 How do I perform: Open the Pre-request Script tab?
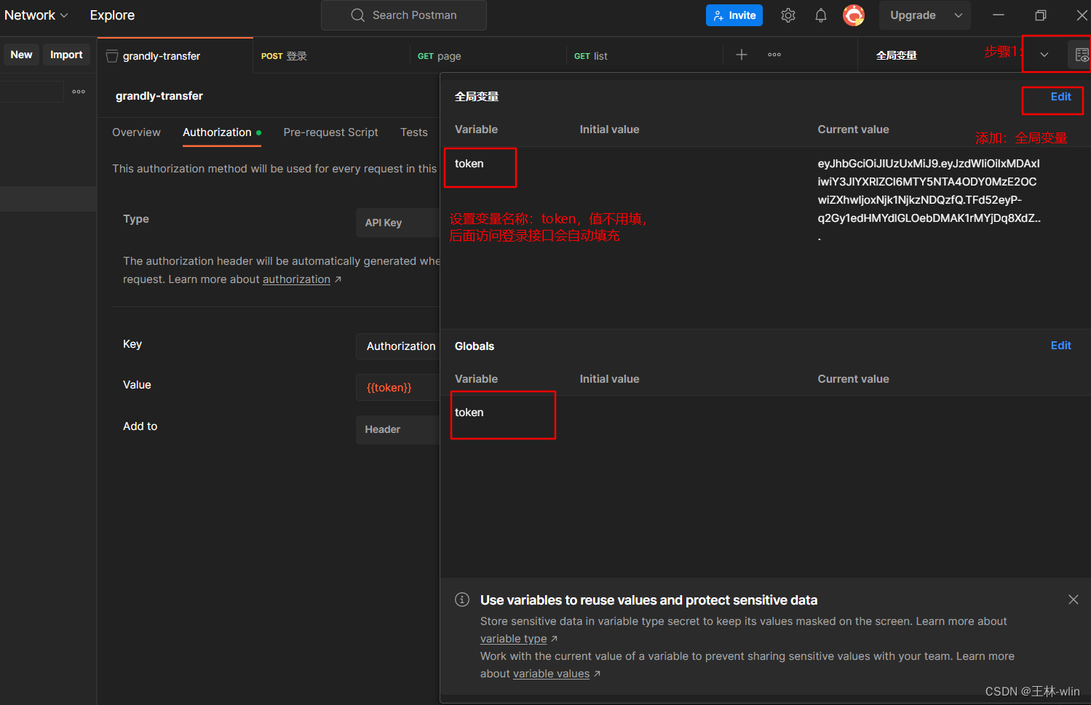[330, 132]
